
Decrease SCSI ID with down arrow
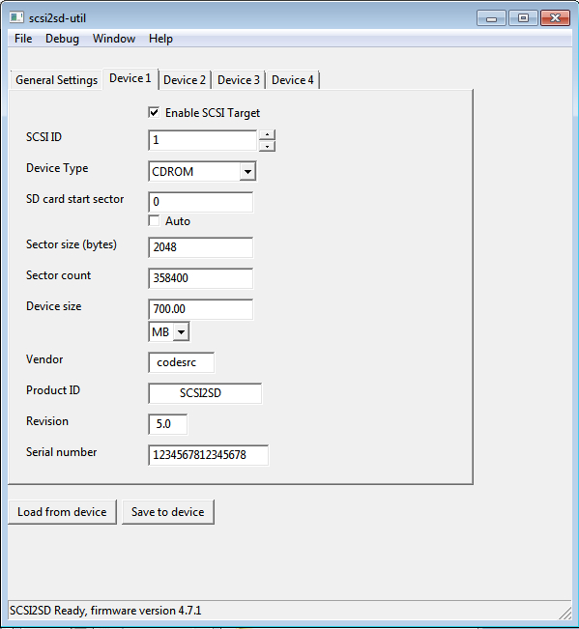pos(267,146)
